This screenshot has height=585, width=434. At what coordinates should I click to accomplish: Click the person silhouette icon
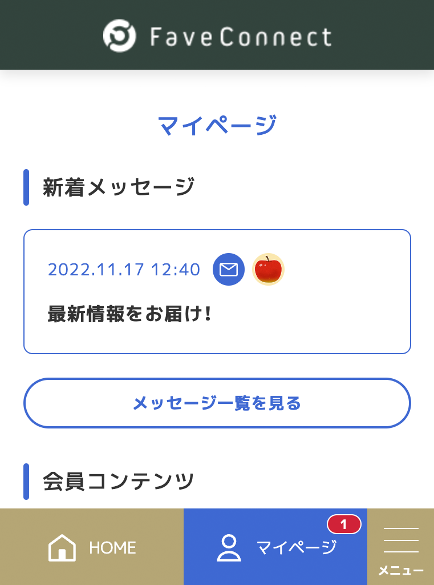(x=229, y=548)
